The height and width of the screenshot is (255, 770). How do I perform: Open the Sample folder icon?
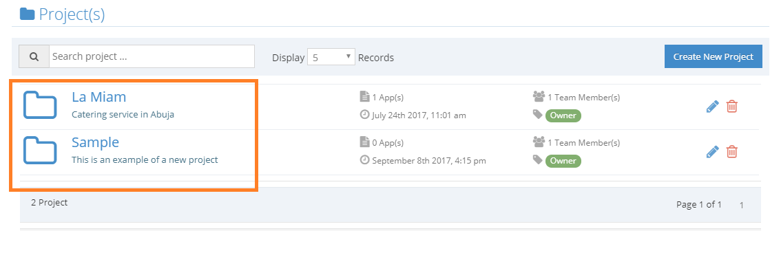click(40, 150)
